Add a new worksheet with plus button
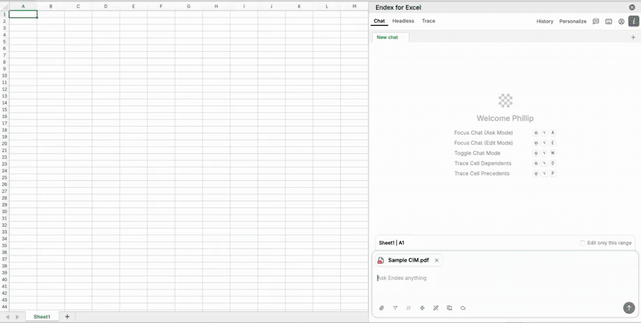 (68, 317)
